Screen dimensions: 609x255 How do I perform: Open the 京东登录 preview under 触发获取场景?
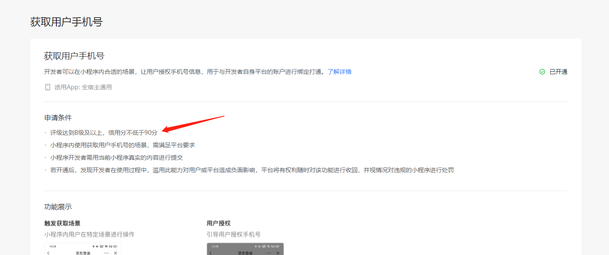click(83, 249)
